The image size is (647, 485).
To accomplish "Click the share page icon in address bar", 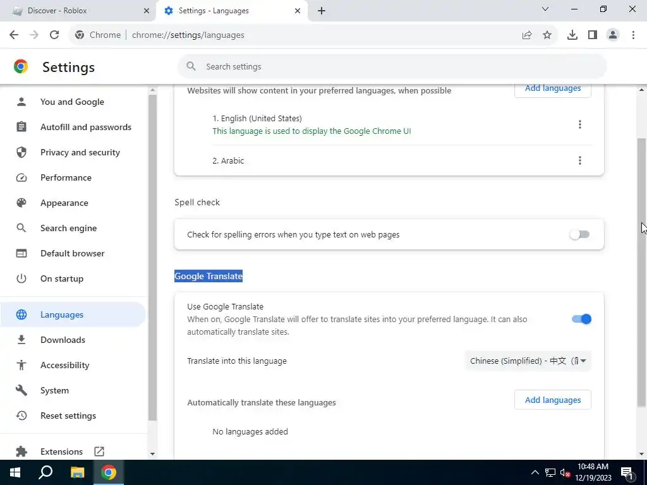I will pos(527,35).
